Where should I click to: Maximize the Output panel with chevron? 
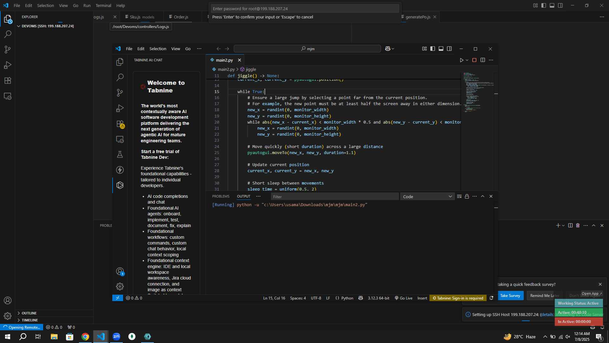483,196
